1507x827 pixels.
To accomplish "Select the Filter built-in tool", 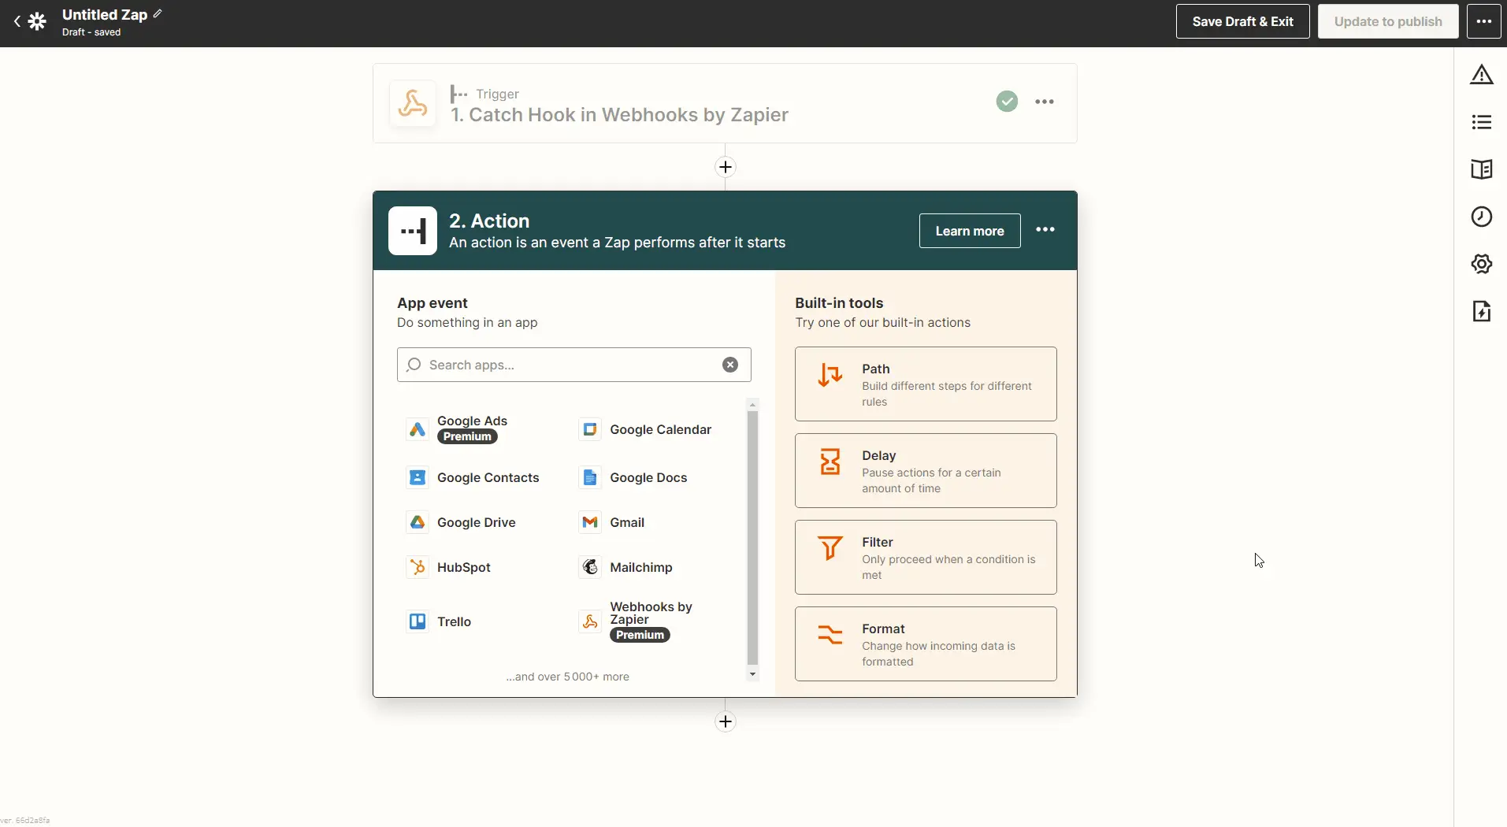I will point(926,558).
